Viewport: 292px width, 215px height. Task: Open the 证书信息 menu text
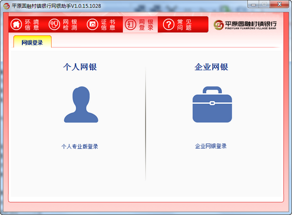click(x=108, y=25)
